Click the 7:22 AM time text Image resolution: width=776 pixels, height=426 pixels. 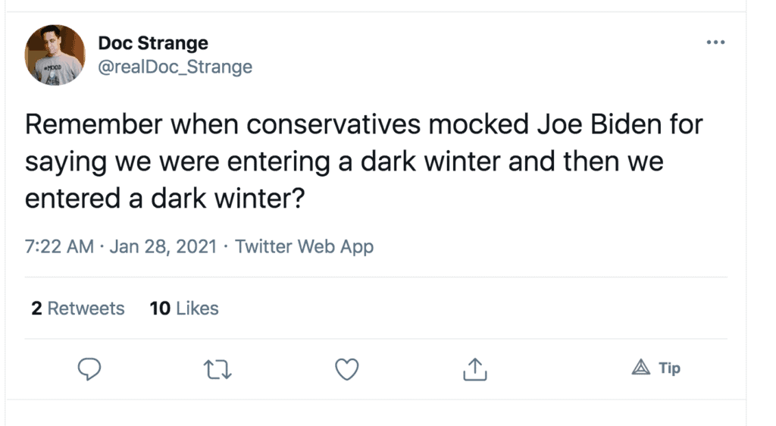tap(59, 246)
